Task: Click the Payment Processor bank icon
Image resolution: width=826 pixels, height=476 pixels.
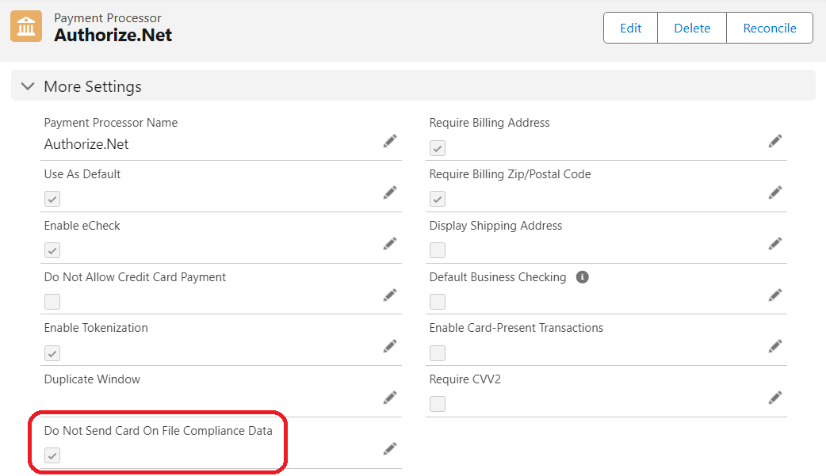Action: (x=26, y=27)
